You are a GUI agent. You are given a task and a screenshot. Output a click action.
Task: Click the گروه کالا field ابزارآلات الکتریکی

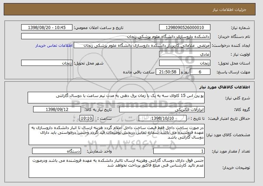pos(162,110)
